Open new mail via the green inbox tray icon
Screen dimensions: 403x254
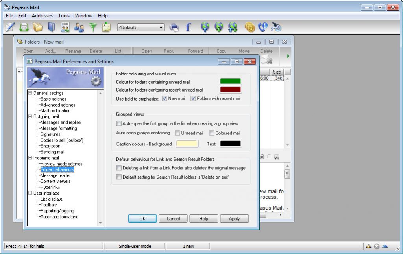click(x=24, y=27)
